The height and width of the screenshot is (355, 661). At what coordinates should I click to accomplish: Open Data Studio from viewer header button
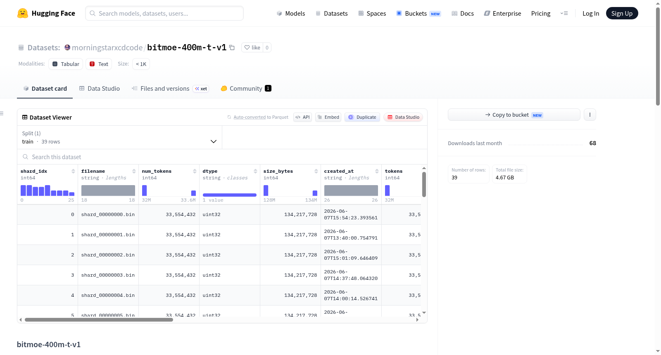click(403, 117)
